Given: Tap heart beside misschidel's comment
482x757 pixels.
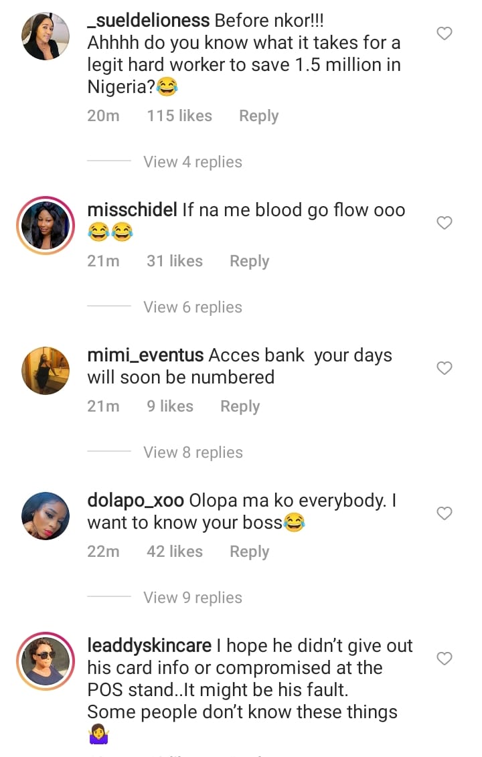Looking at the screenshot, I should click(445, 223).
